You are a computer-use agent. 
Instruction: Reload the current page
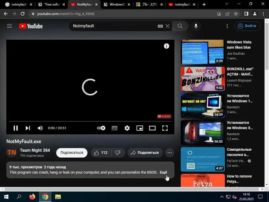(23, 14)
